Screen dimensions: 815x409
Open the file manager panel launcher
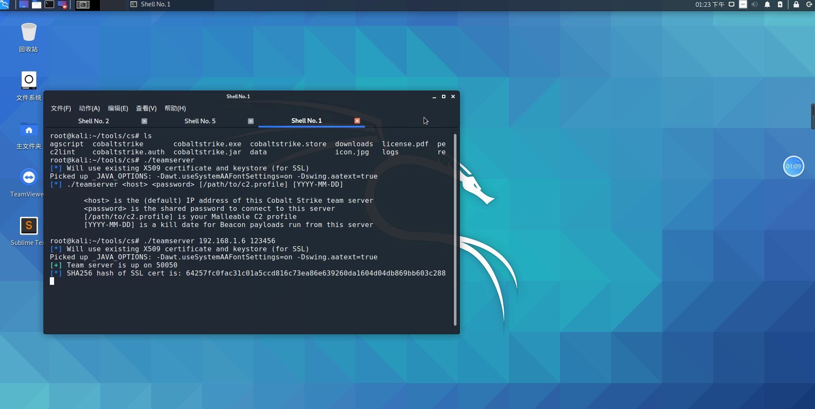(37, 5)
